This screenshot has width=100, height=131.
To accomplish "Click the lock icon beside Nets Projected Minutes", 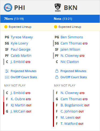I will click(x=57, y=71).
